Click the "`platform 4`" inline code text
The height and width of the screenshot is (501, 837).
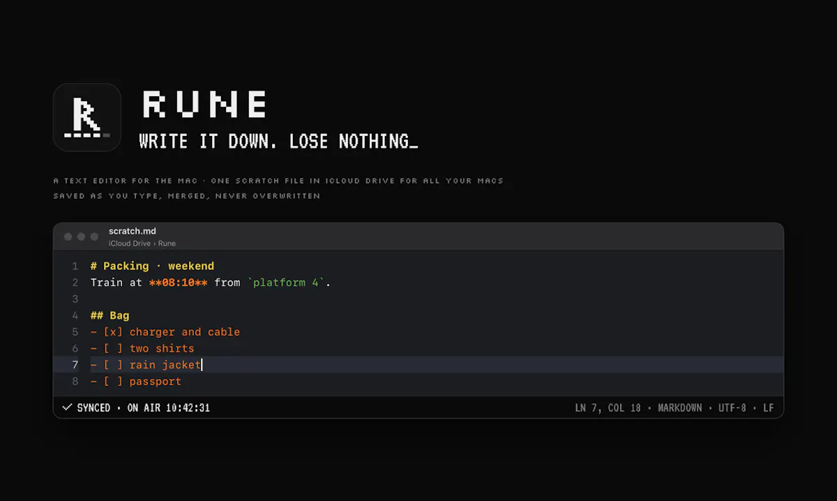click(286, 283)
